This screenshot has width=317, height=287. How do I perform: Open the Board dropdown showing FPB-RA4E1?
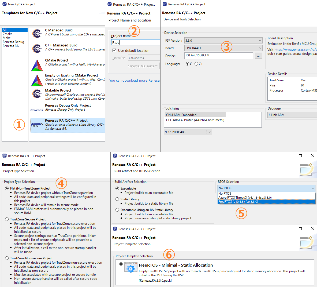[223, 48]
